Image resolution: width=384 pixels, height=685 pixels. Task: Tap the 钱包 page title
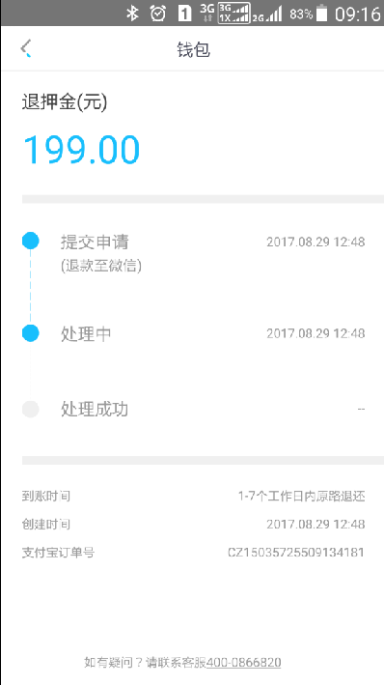click(193, 50)
